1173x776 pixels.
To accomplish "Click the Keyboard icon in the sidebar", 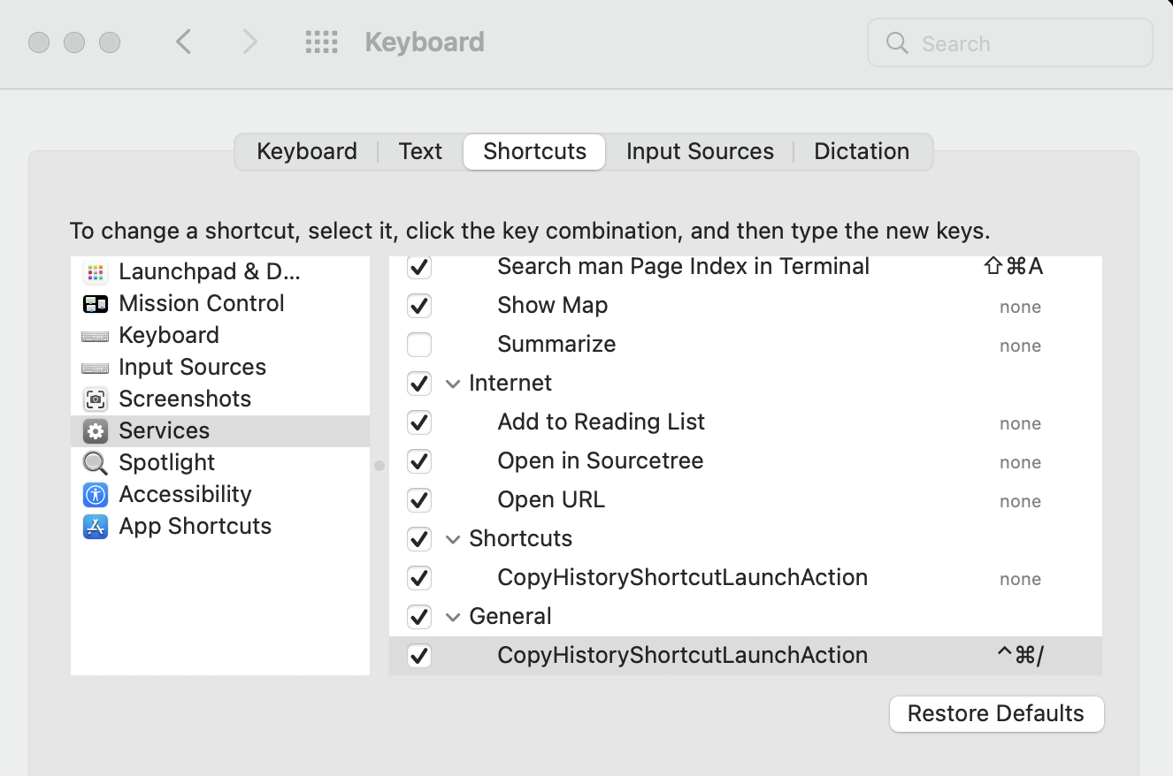I will pos(95,335).
